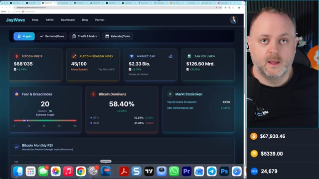The width and height of the screenshot is (319, 179).
Task: Click the Market Cap card for history
Action: (151, 65)
